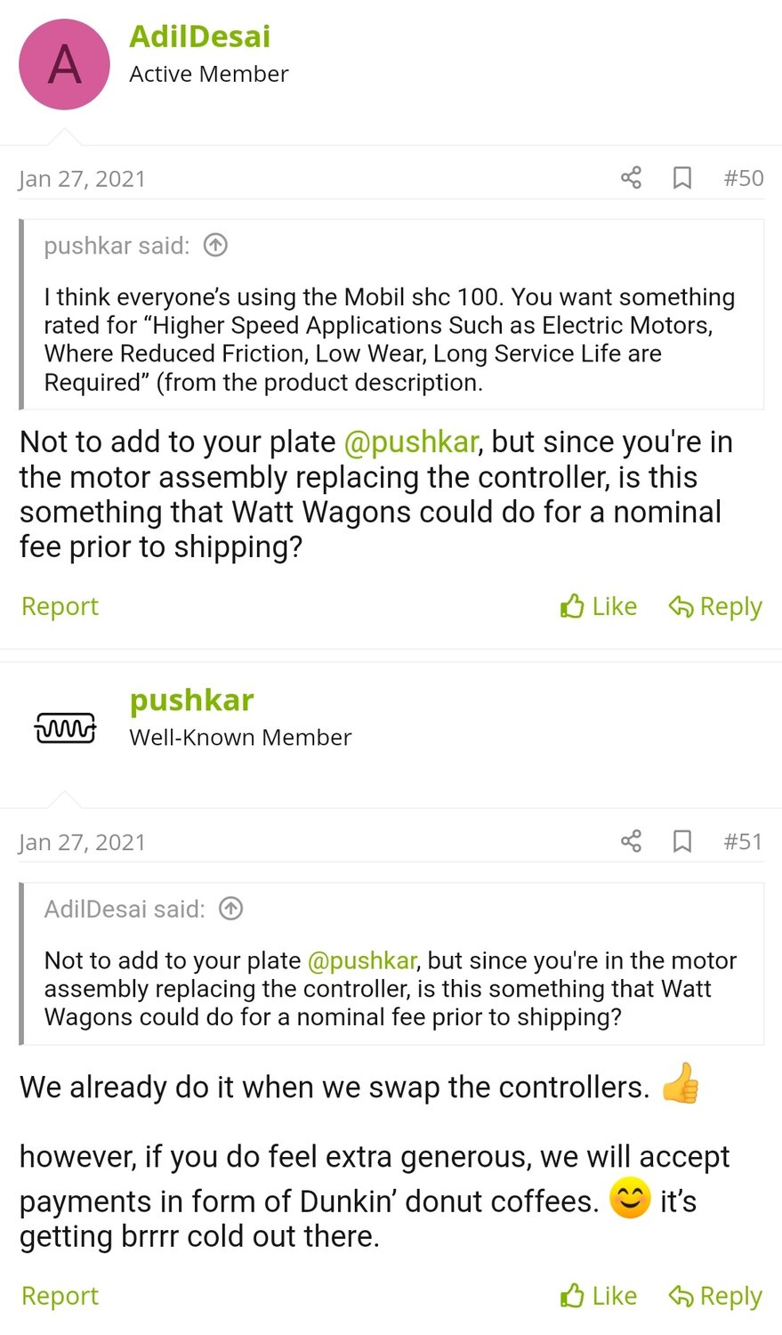Click the Reply arrow icon on post #50
Image resolution: width=782 pixels, height=1335 pixels.
pos(681,606)
